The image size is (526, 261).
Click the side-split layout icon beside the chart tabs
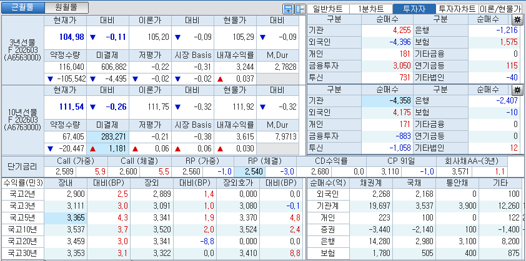coord(299,9)
